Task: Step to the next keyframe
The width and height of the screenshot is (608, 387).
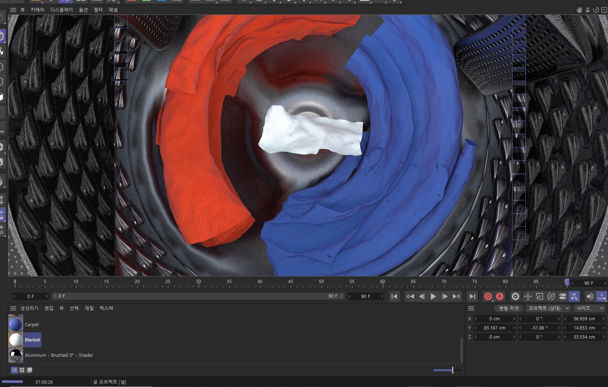Action: tap(456, 296)
